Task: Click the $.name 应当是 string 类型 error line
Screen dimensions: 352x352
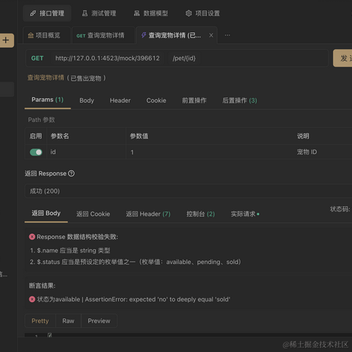Action: point(70,251)
